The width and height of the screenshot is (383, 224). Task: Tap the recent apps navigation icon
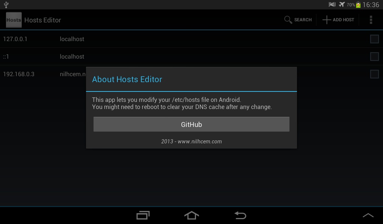pos(143,215)
